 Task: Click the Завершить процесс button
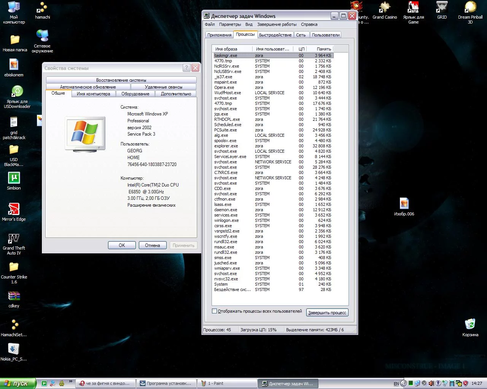coord(327,313)
